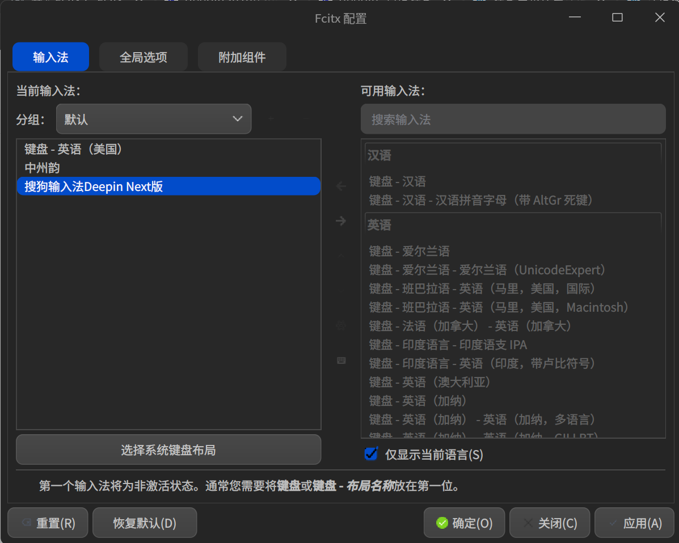Click the minus icon to remove group

point(305,118)
